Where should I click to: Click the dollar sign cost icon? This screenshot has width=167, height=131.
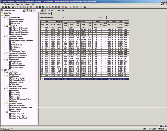tap(53, 7)
